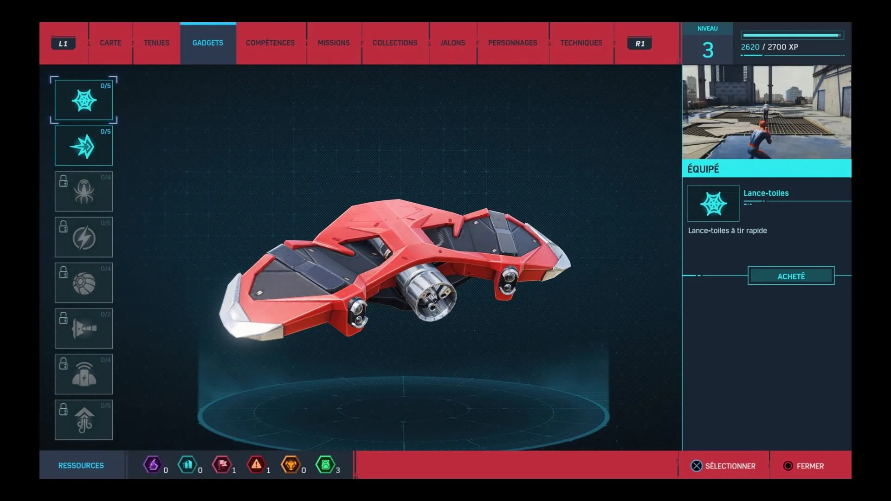Click the purple research token resource icon

[x=152, y=464]
